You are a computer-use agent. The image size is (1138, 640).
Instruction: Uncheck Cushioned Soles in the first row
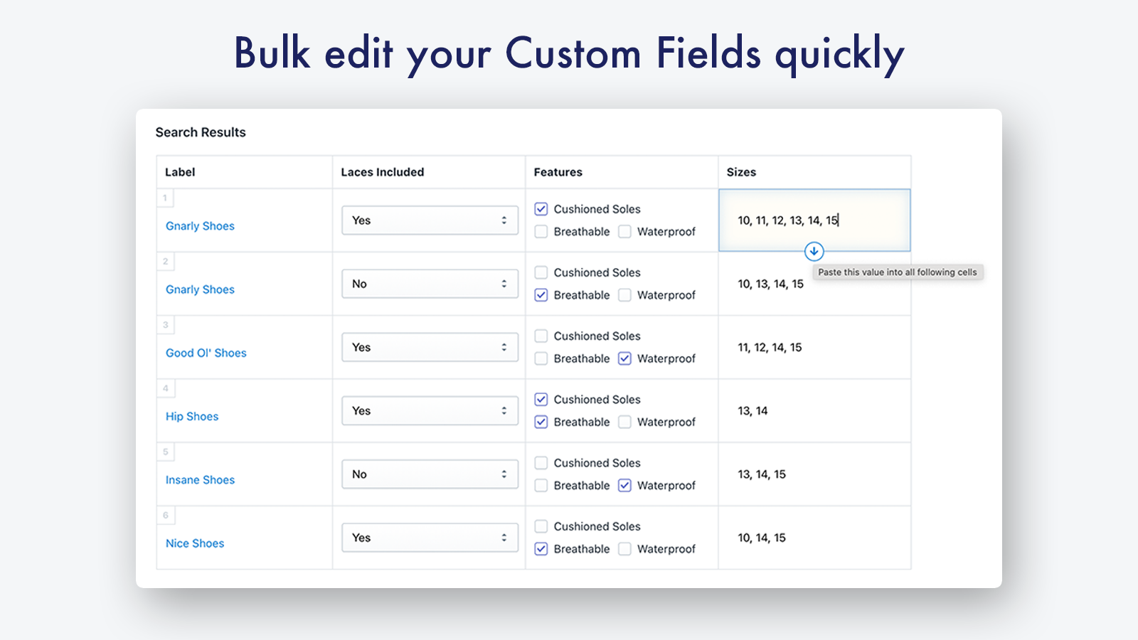click(x=541, y=209)
